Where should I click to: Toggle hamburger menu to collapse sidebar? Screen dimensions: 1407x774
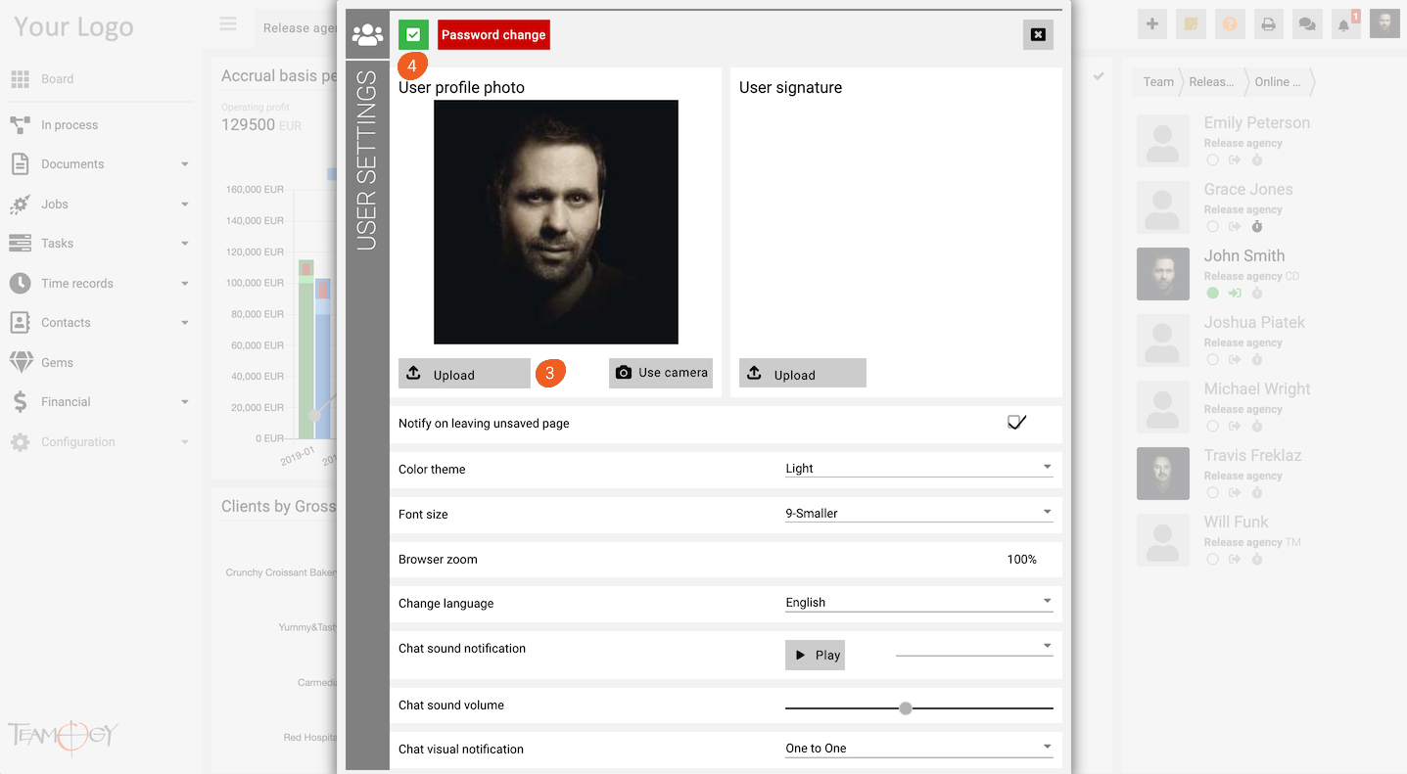click(228, 24)
